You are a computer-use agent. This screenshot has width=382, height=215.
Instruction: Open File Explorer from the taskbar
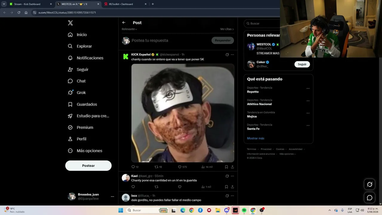pos(218,210)
